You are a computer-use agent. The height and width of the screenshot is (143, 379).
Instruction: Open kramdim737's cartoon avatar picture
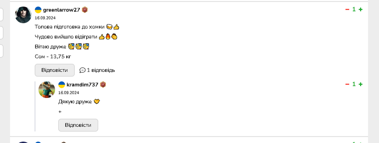[x=47, y=90]
